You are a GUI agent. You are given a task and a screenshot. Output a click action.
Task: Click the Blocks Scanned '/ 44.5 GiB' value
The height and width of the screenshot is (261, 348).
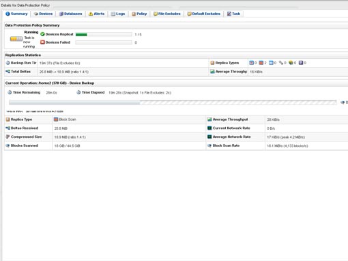(x=67, y=146)
